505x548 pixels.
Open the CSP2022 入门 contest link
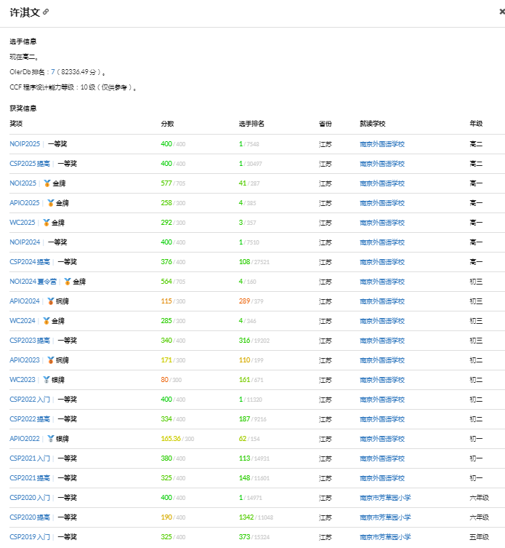point(30,400)
